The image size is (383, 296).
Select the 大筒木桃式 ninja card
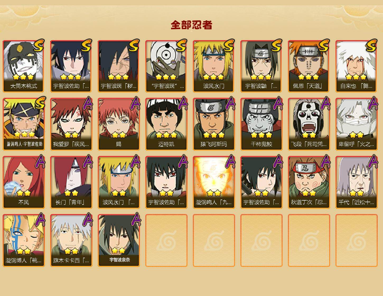coord(24,66)
